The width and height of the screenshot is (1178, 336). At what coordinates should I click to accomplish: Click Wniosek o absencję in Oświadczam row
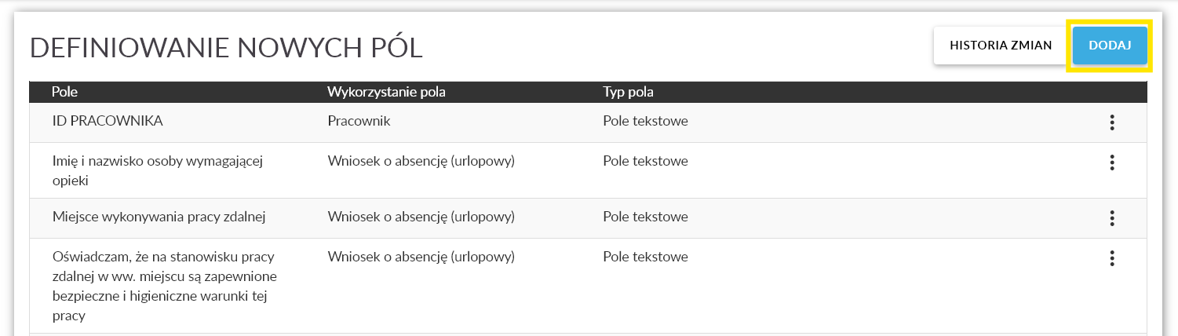click(x=420, y=257)
